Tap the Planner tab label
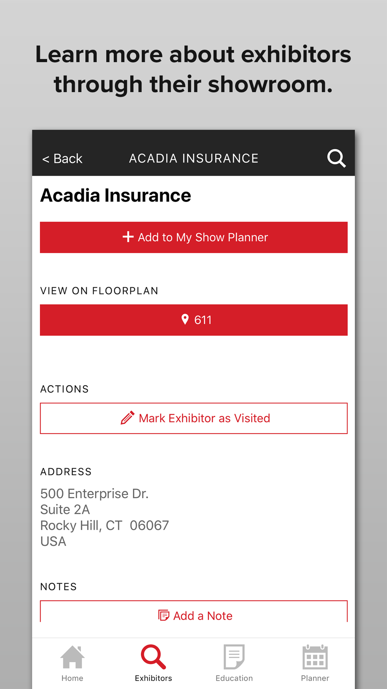The width and height of the screenshot is (387, 689). click(x=315, y=678)
